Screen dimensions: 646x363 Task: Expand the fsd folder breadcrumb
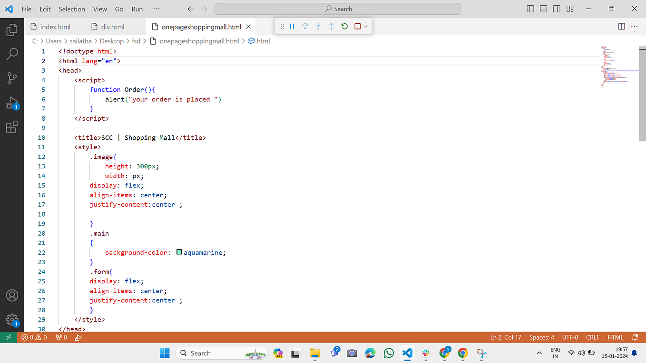coord(136,41)
